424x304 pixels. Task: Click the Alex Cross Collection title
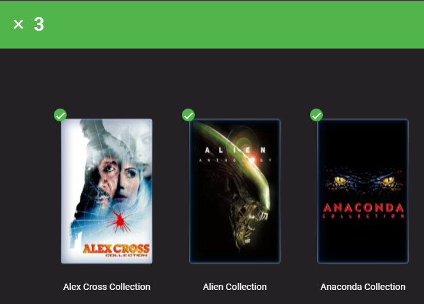tap(106, 287)
